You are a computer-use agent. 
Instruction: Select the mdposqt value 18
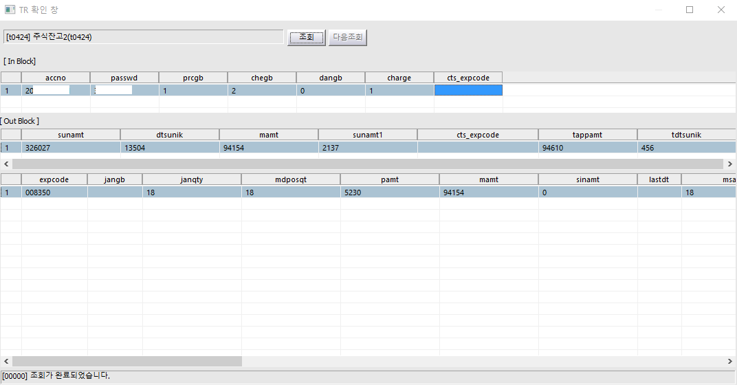(291, 192)
